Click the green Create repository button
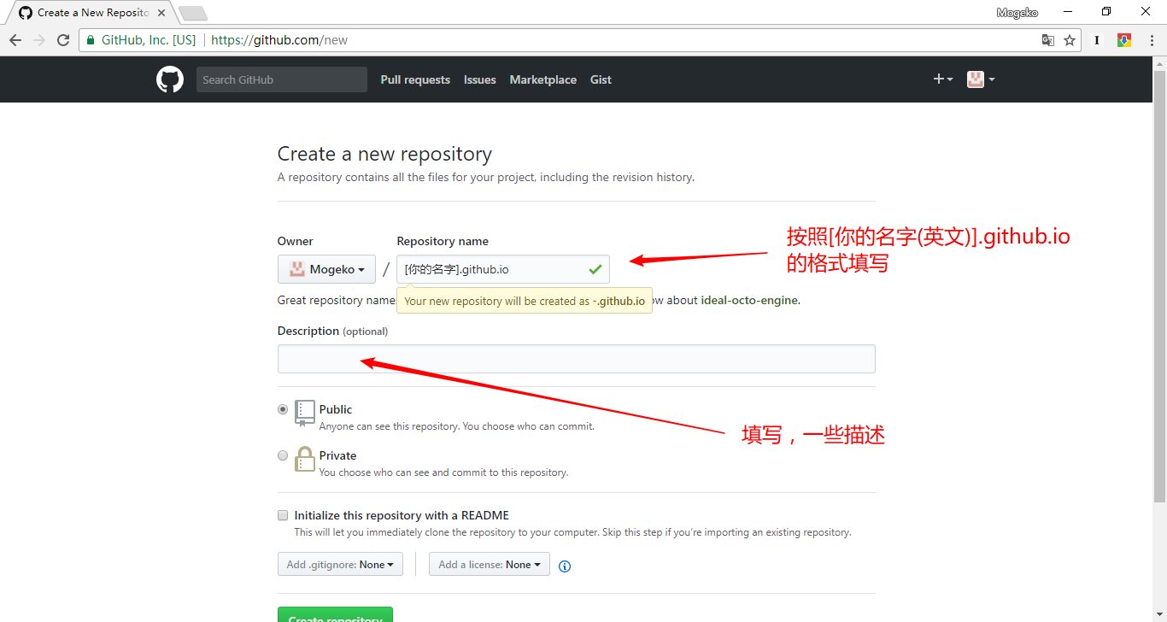The height and width of the screenshot is (622, 1167). pyautogui.click(x=335, y=615)
